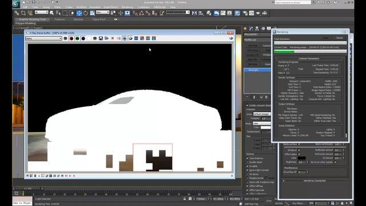This screenshot has height=206, width=366.
Task: Toggle the Affect diffuse checkbox
Action: [247, 186]
